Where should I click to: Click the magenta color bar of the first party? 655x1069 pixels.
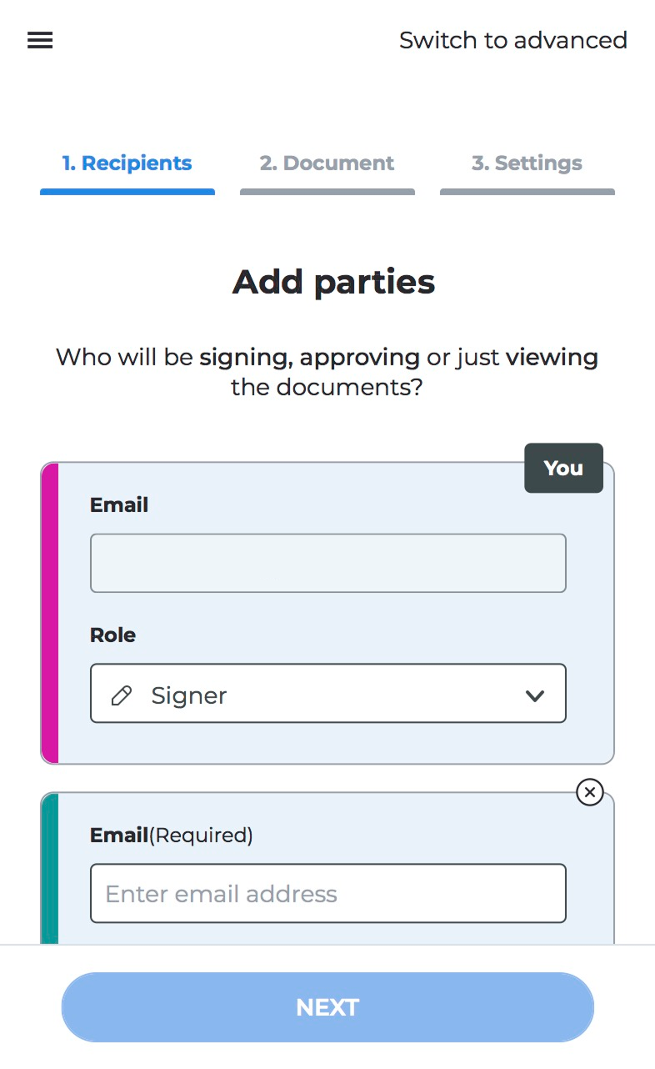pyautogui.click(x=50, y=613)
